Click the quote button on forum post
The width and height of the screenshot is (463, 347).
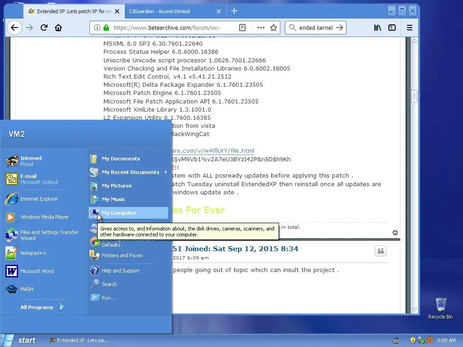pos(381,251)
